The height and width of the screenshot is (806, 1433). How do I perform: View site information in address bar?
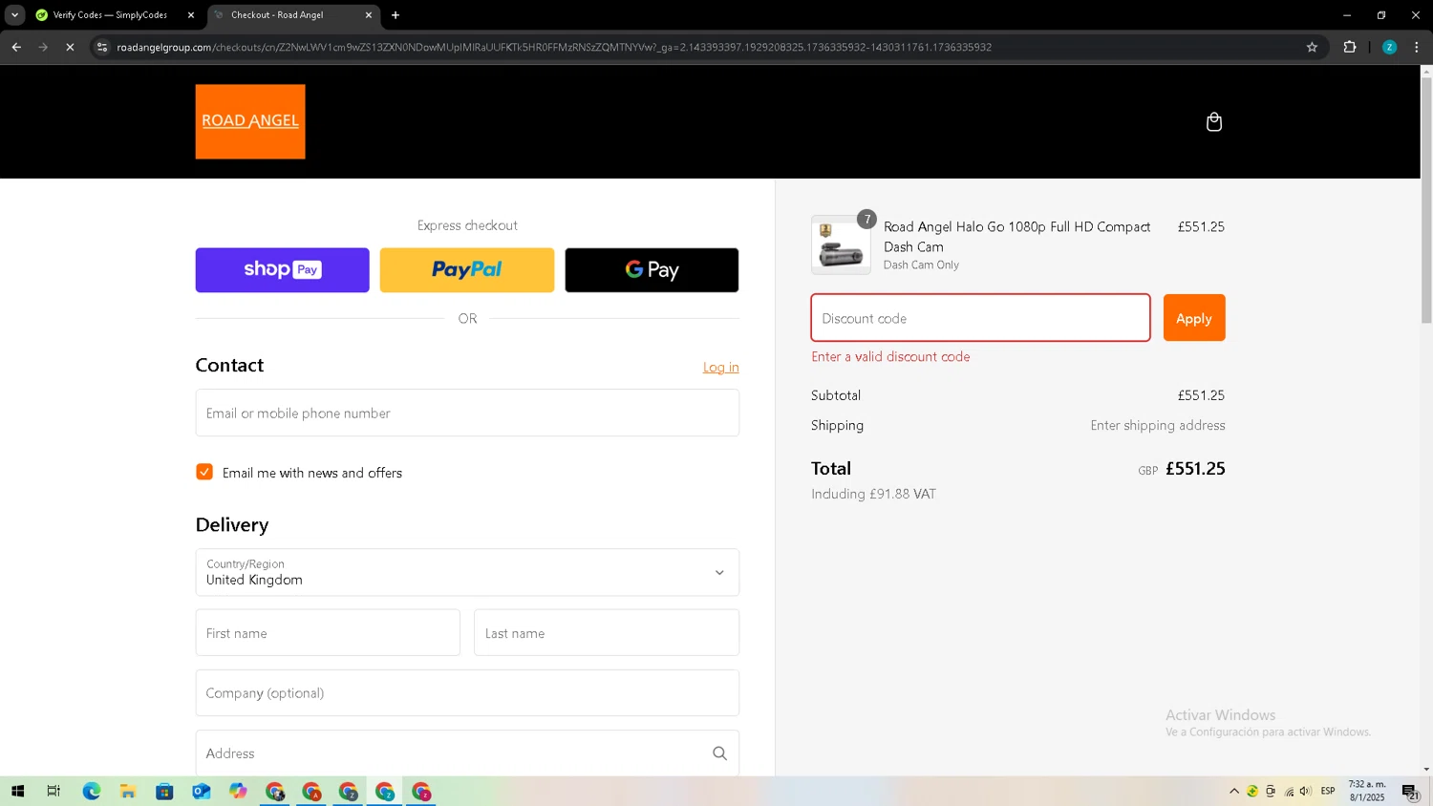coord(102,47)
